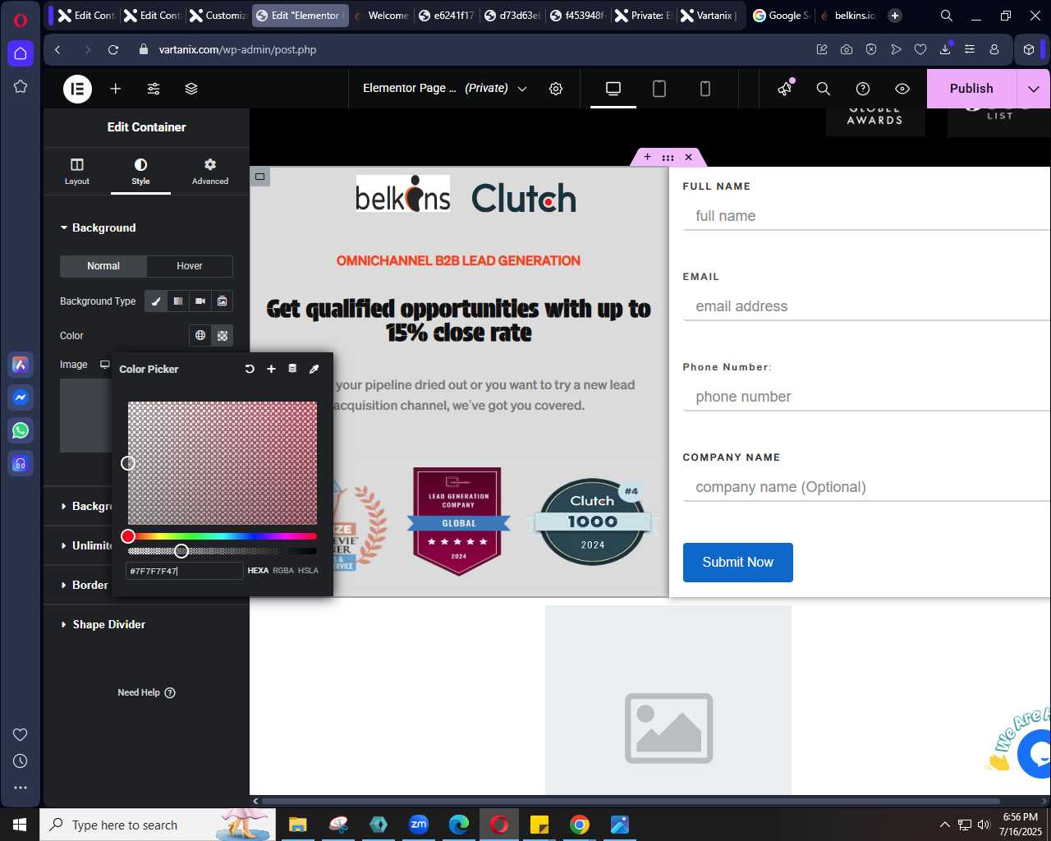
Task: Choose slideshow background type
Action: (x=223, y=301)
